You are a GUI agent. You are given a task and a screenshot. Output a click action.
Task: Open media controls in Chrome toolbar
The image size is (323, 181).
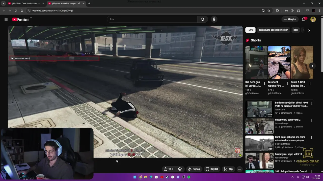pyautogui.click(x=307, y=11)
